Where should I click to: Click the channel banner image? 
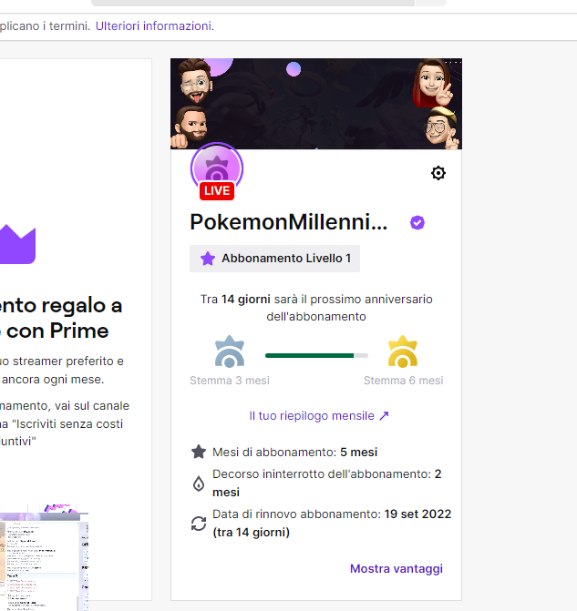[316, 104]
